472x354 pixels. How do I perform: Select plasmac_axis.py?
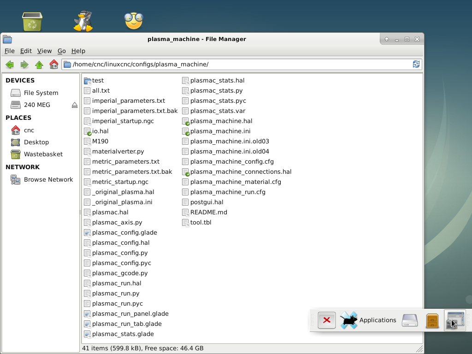[117, 223]
